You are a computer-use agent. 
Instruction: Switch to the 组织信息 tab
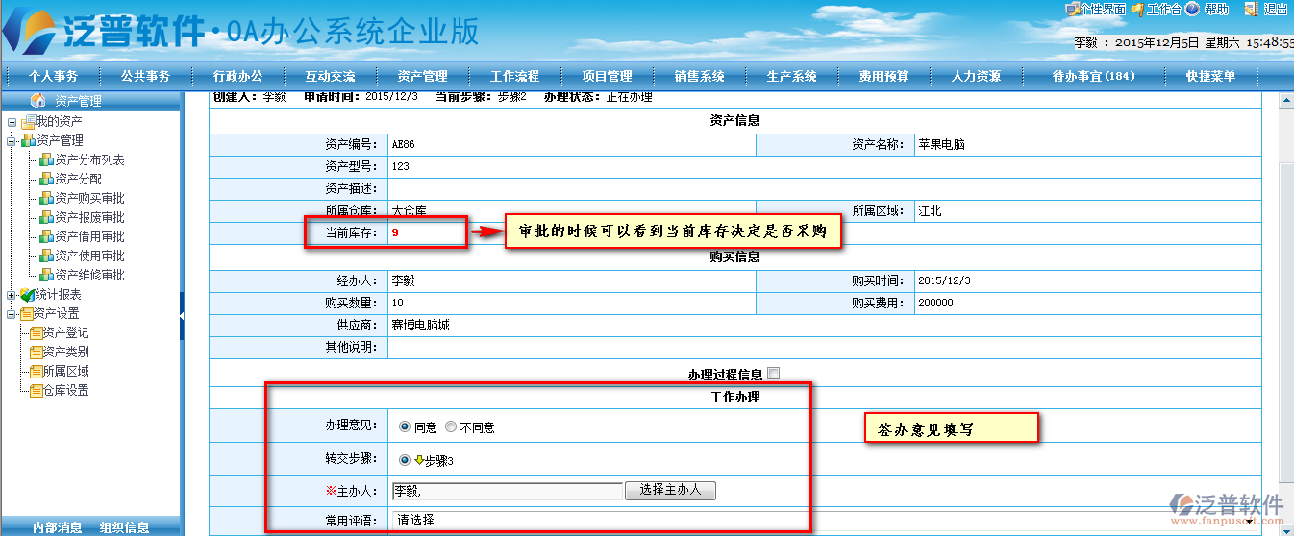tap(125, 527)
